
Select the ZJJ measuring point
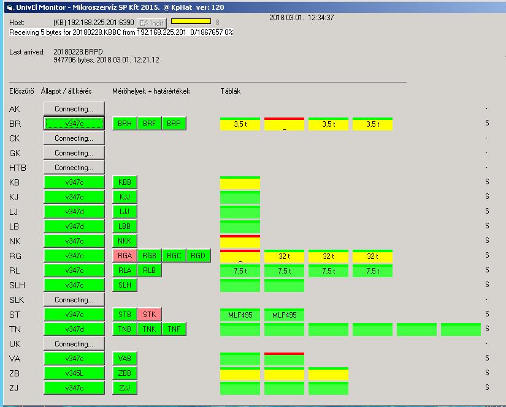tap(125, 388)
